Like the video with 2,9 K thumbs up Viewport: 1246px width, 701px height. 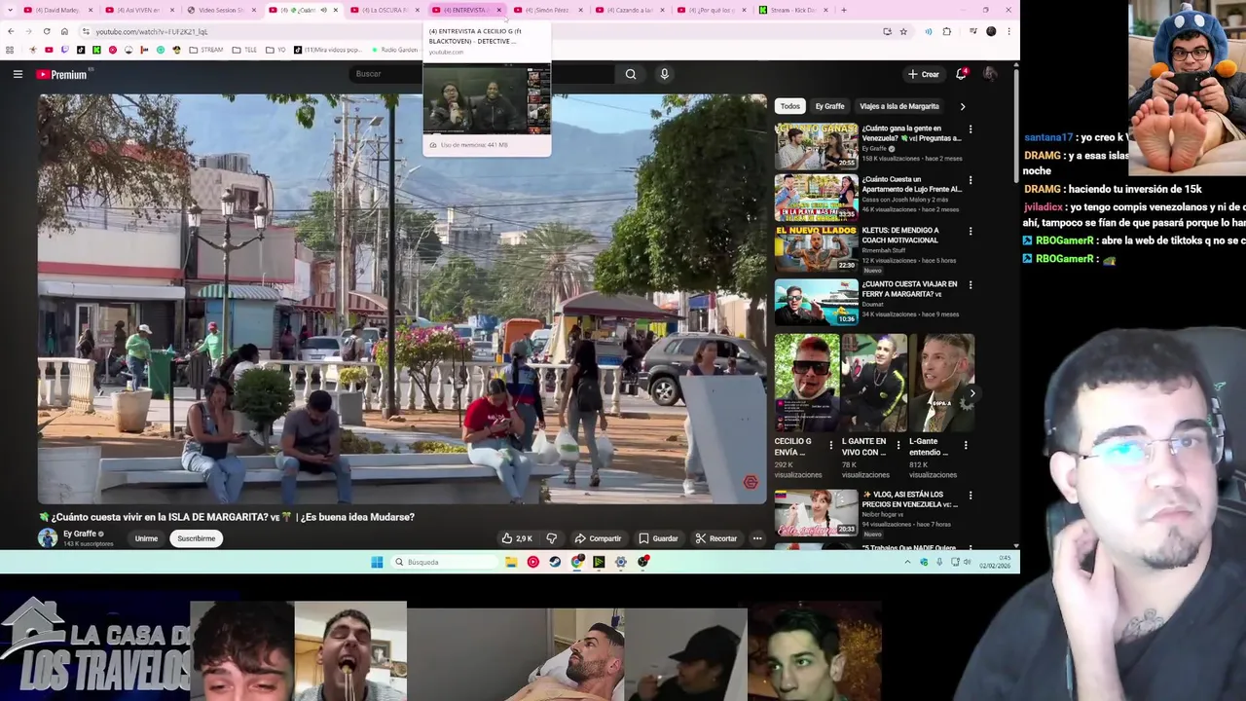tap(517, 538)
